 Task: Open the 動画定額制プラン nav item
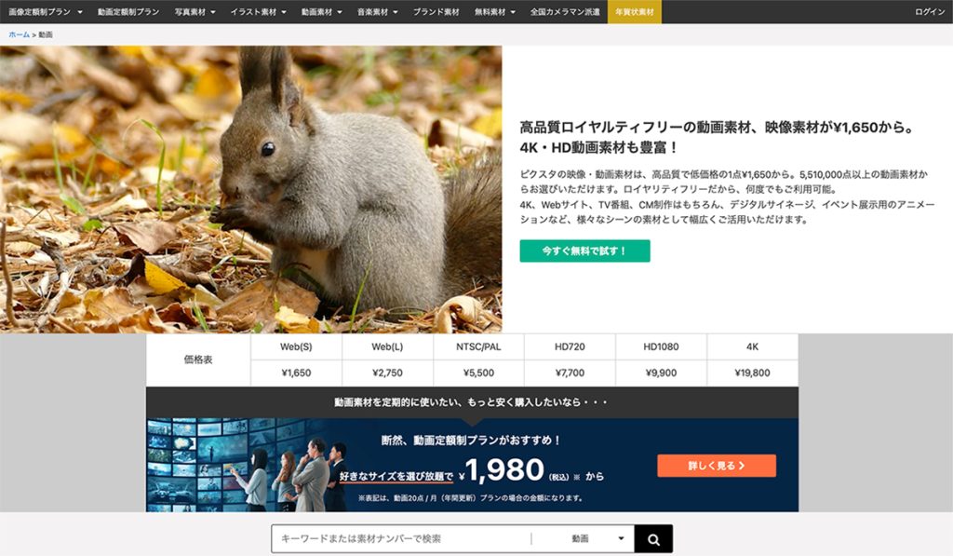pyautogui.click(x=128, y=12)
